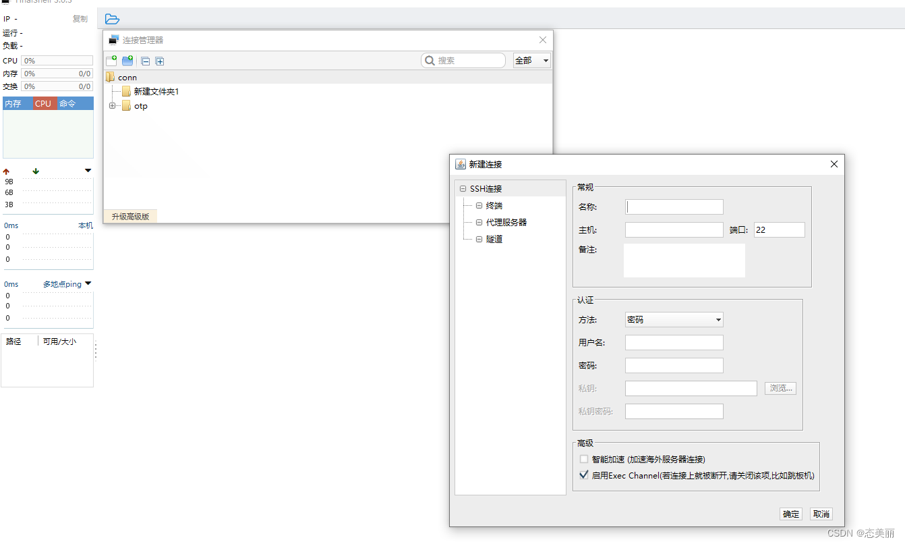This screenshot has width=905, height=544.
Task: Click the 私钥 path input field
Action: coord(691,388)
